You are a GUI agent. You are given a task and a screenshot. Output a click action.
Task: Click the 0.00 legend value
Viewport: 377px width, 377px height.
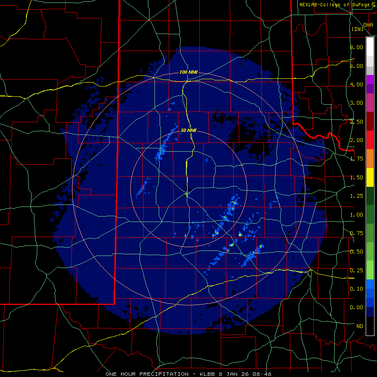click(x=356, y=307)
